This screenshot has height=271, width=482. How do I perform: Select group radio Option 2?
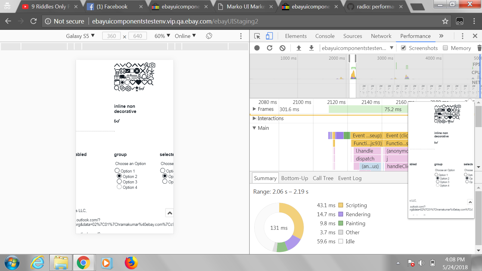click(x=119, y=176)
